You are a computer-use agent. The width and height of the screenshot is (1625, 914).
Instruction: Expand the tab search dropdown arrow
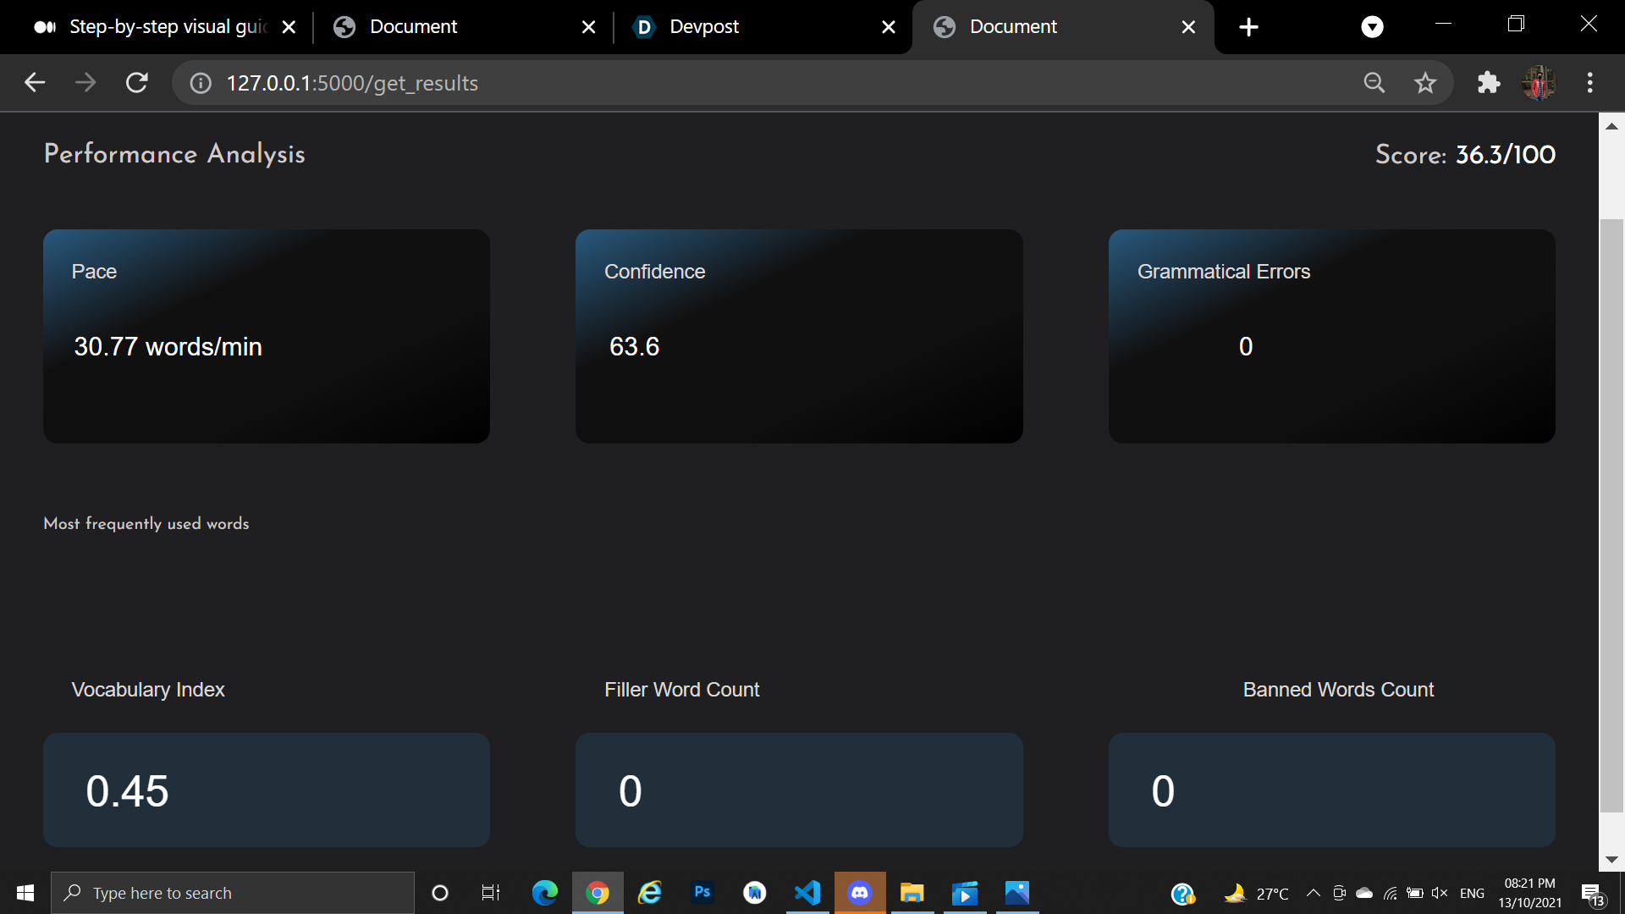click(x=1372, y=27)
